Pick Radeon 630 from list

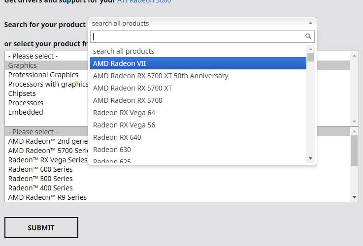tap(198, 150)
